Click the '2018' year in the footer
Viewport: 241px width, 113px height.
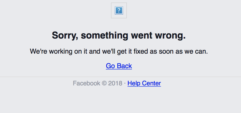pyautogui.click(x=115, y=83)
